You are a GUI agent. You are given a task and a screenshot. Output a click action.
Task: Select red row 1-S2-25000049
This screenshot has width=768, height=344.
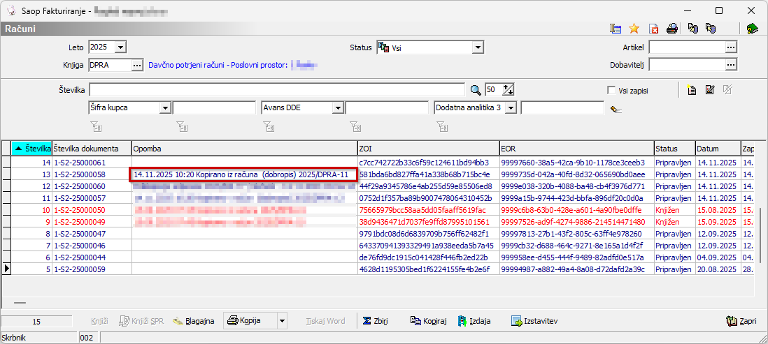click(x=378, y=222)
